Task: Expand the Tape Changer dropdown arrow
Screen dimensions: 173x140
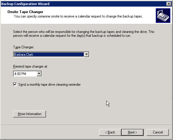Action: (x=87, y=54)
